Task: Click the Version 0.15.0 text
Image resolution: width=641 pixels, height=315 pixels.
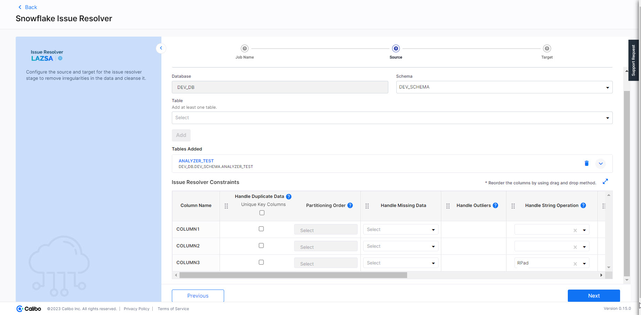Action: pyautogui.click(x=617, y=308)
